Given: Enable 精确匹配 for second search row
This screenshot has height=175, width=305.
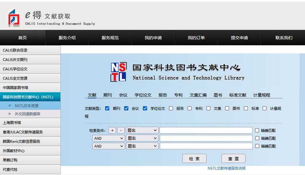Looking at the screenshot, I should coord(257,138).
